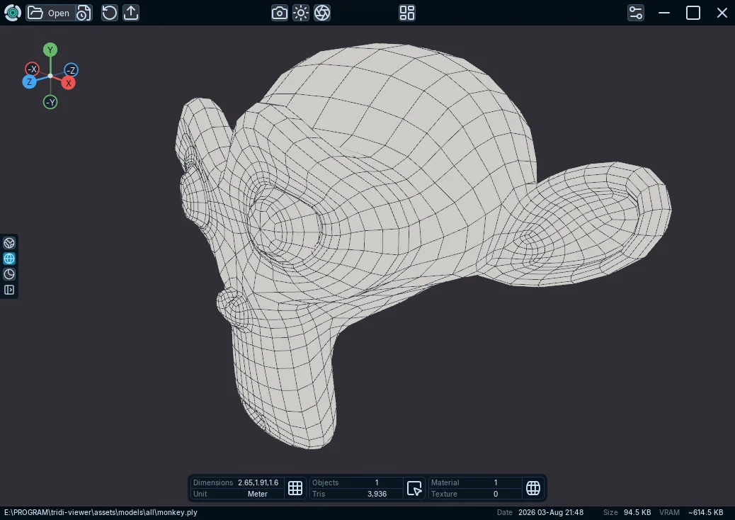Click the globe icon beside Material

click(x=533, y=488)
